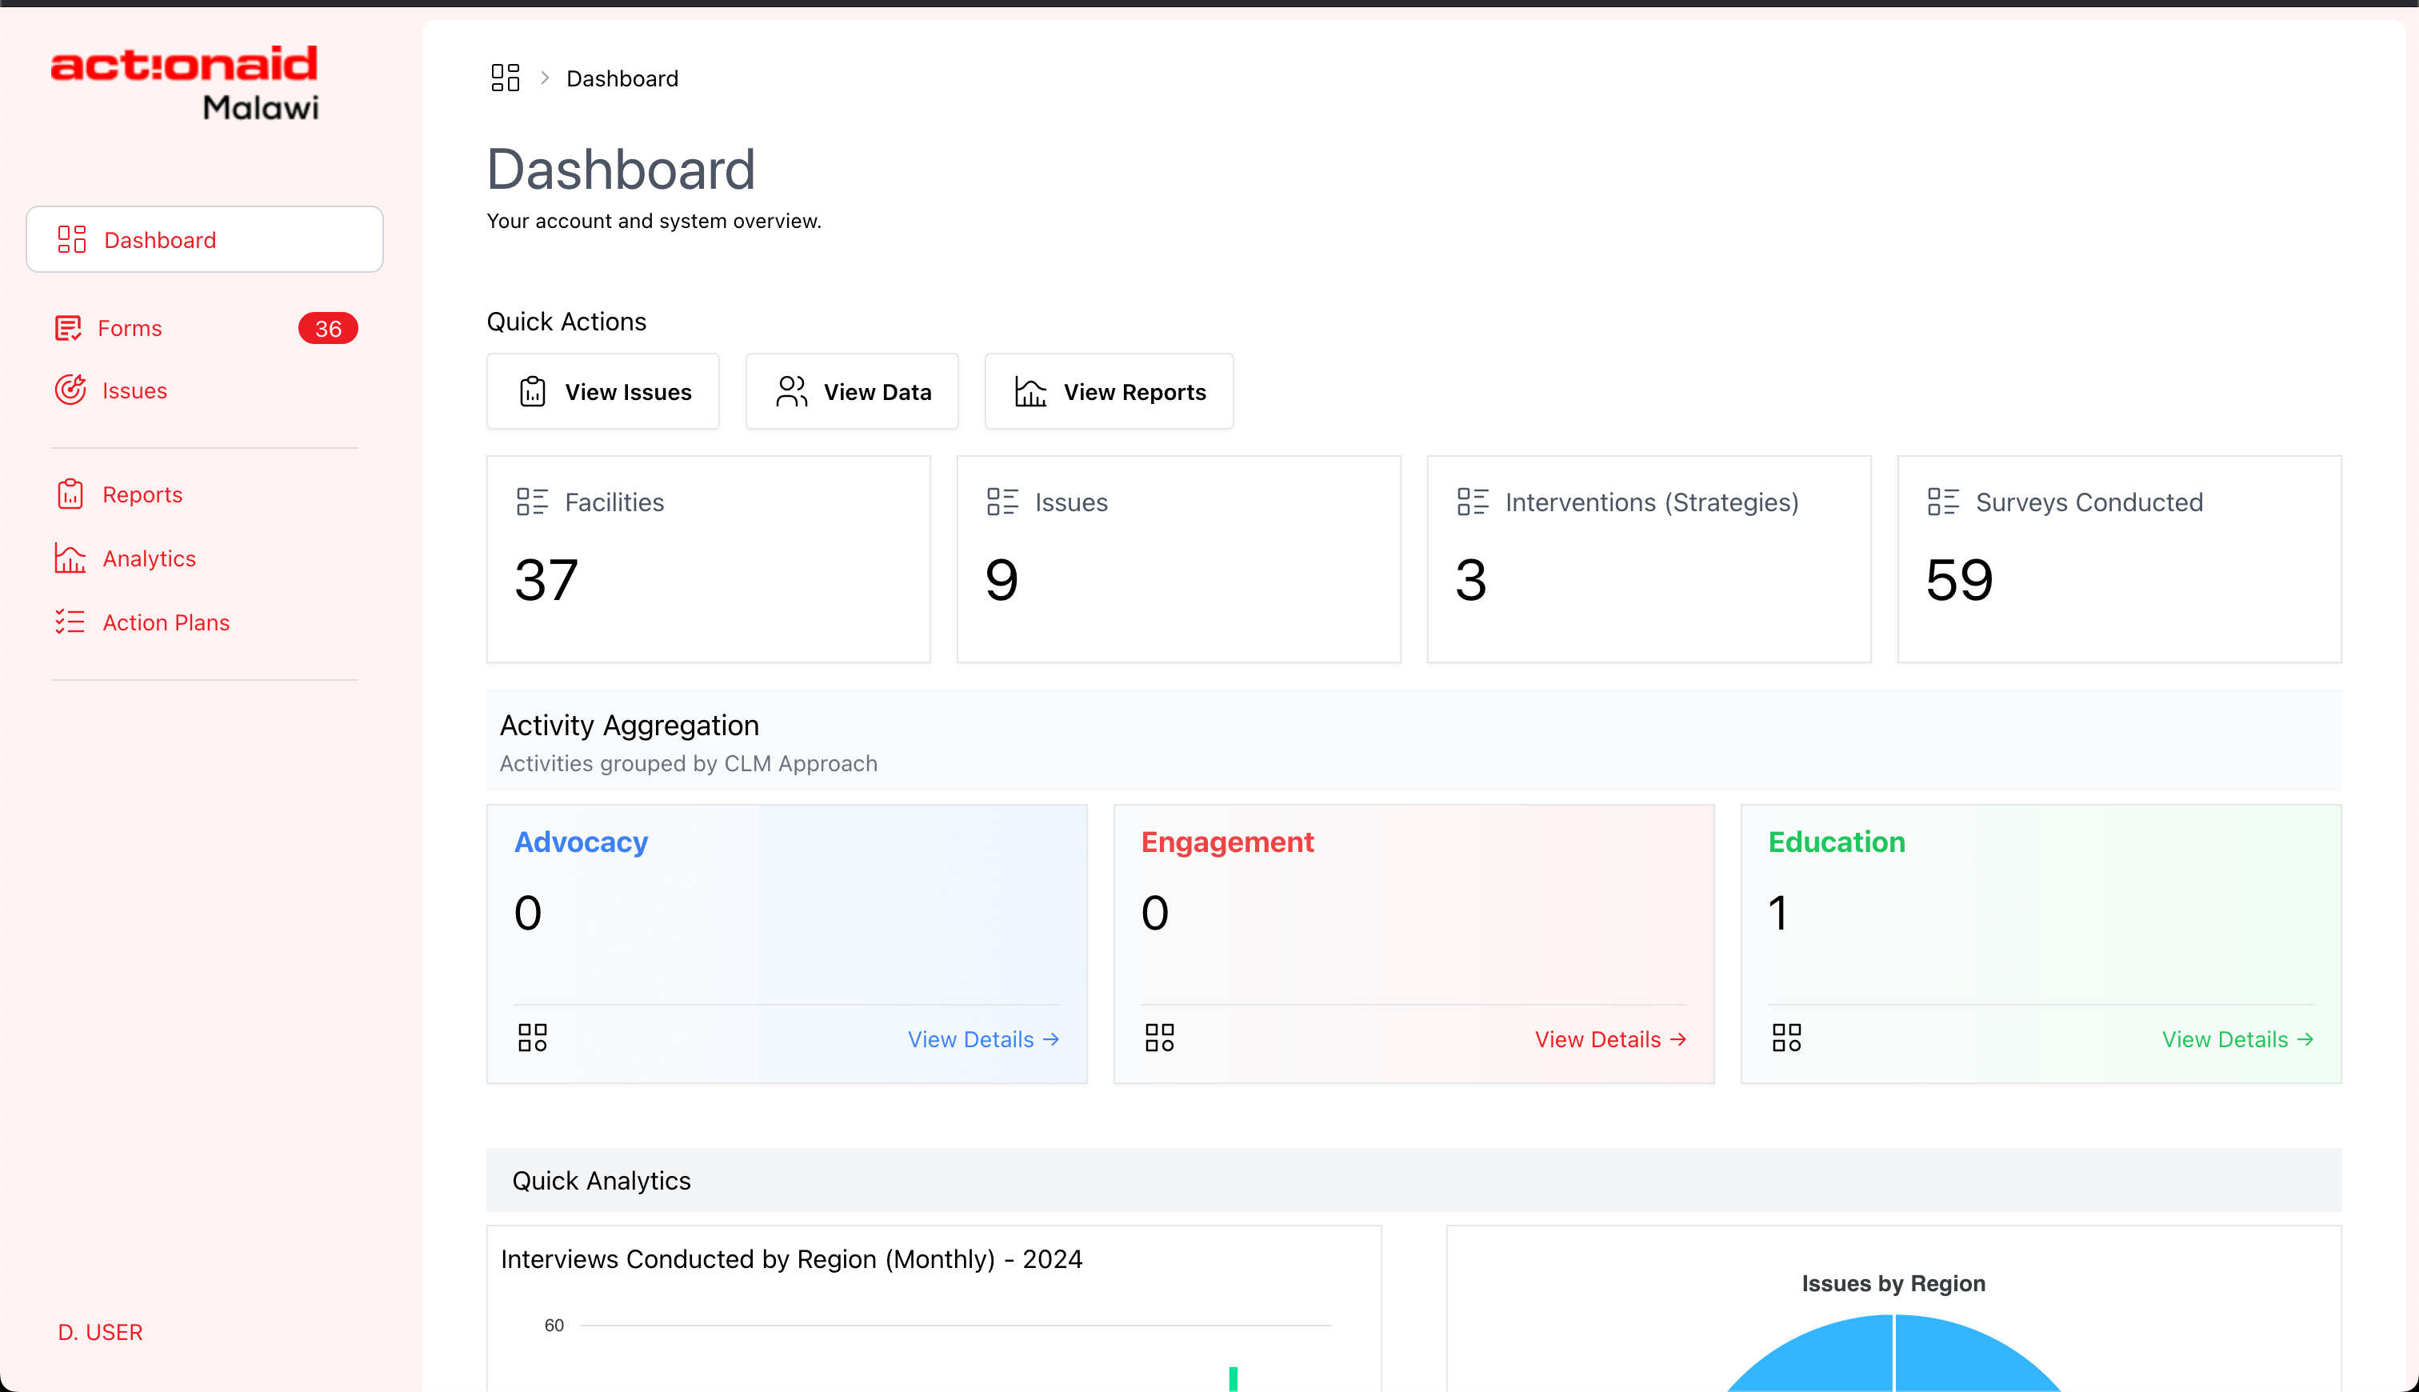Click the clipboard icon on View Issues
Screen dimensions: 2419x1392
(532, 392)
